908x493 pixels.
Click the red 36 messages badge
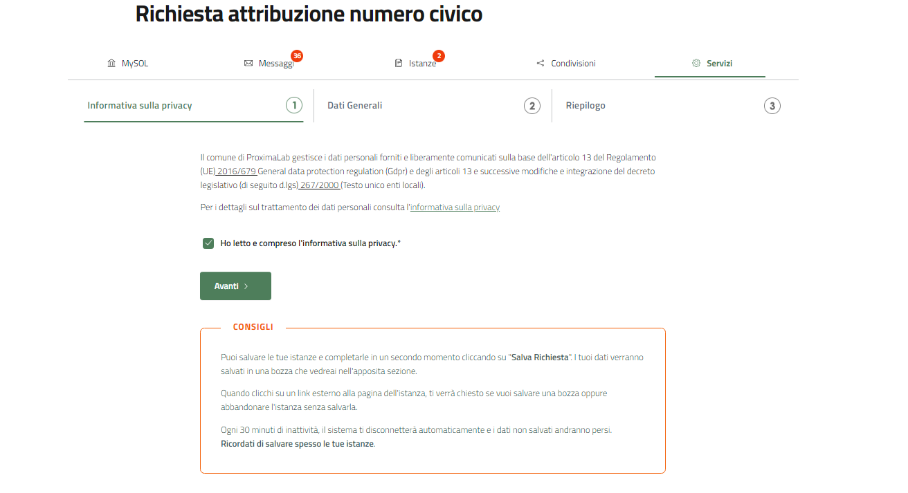[x=297, y=55]
